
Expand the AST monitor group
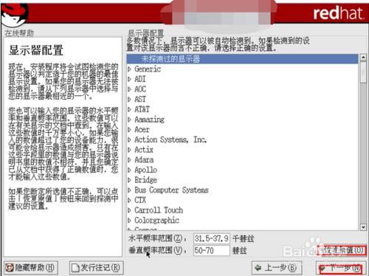(x=130, y=100)
